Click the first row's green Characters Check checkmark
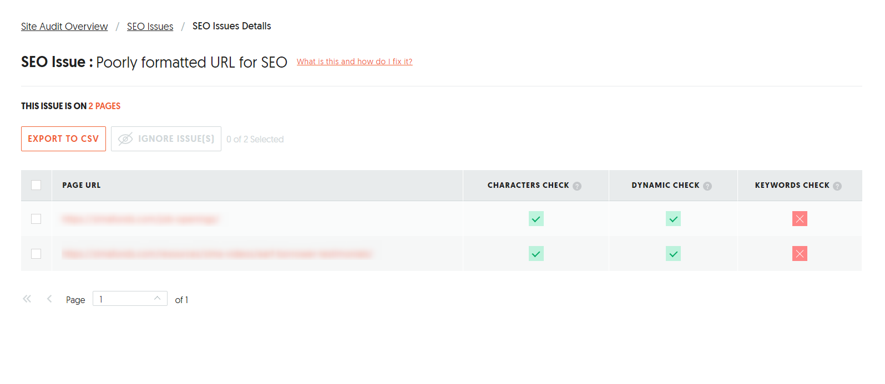 pyautogui.click(x=536, y=219)
